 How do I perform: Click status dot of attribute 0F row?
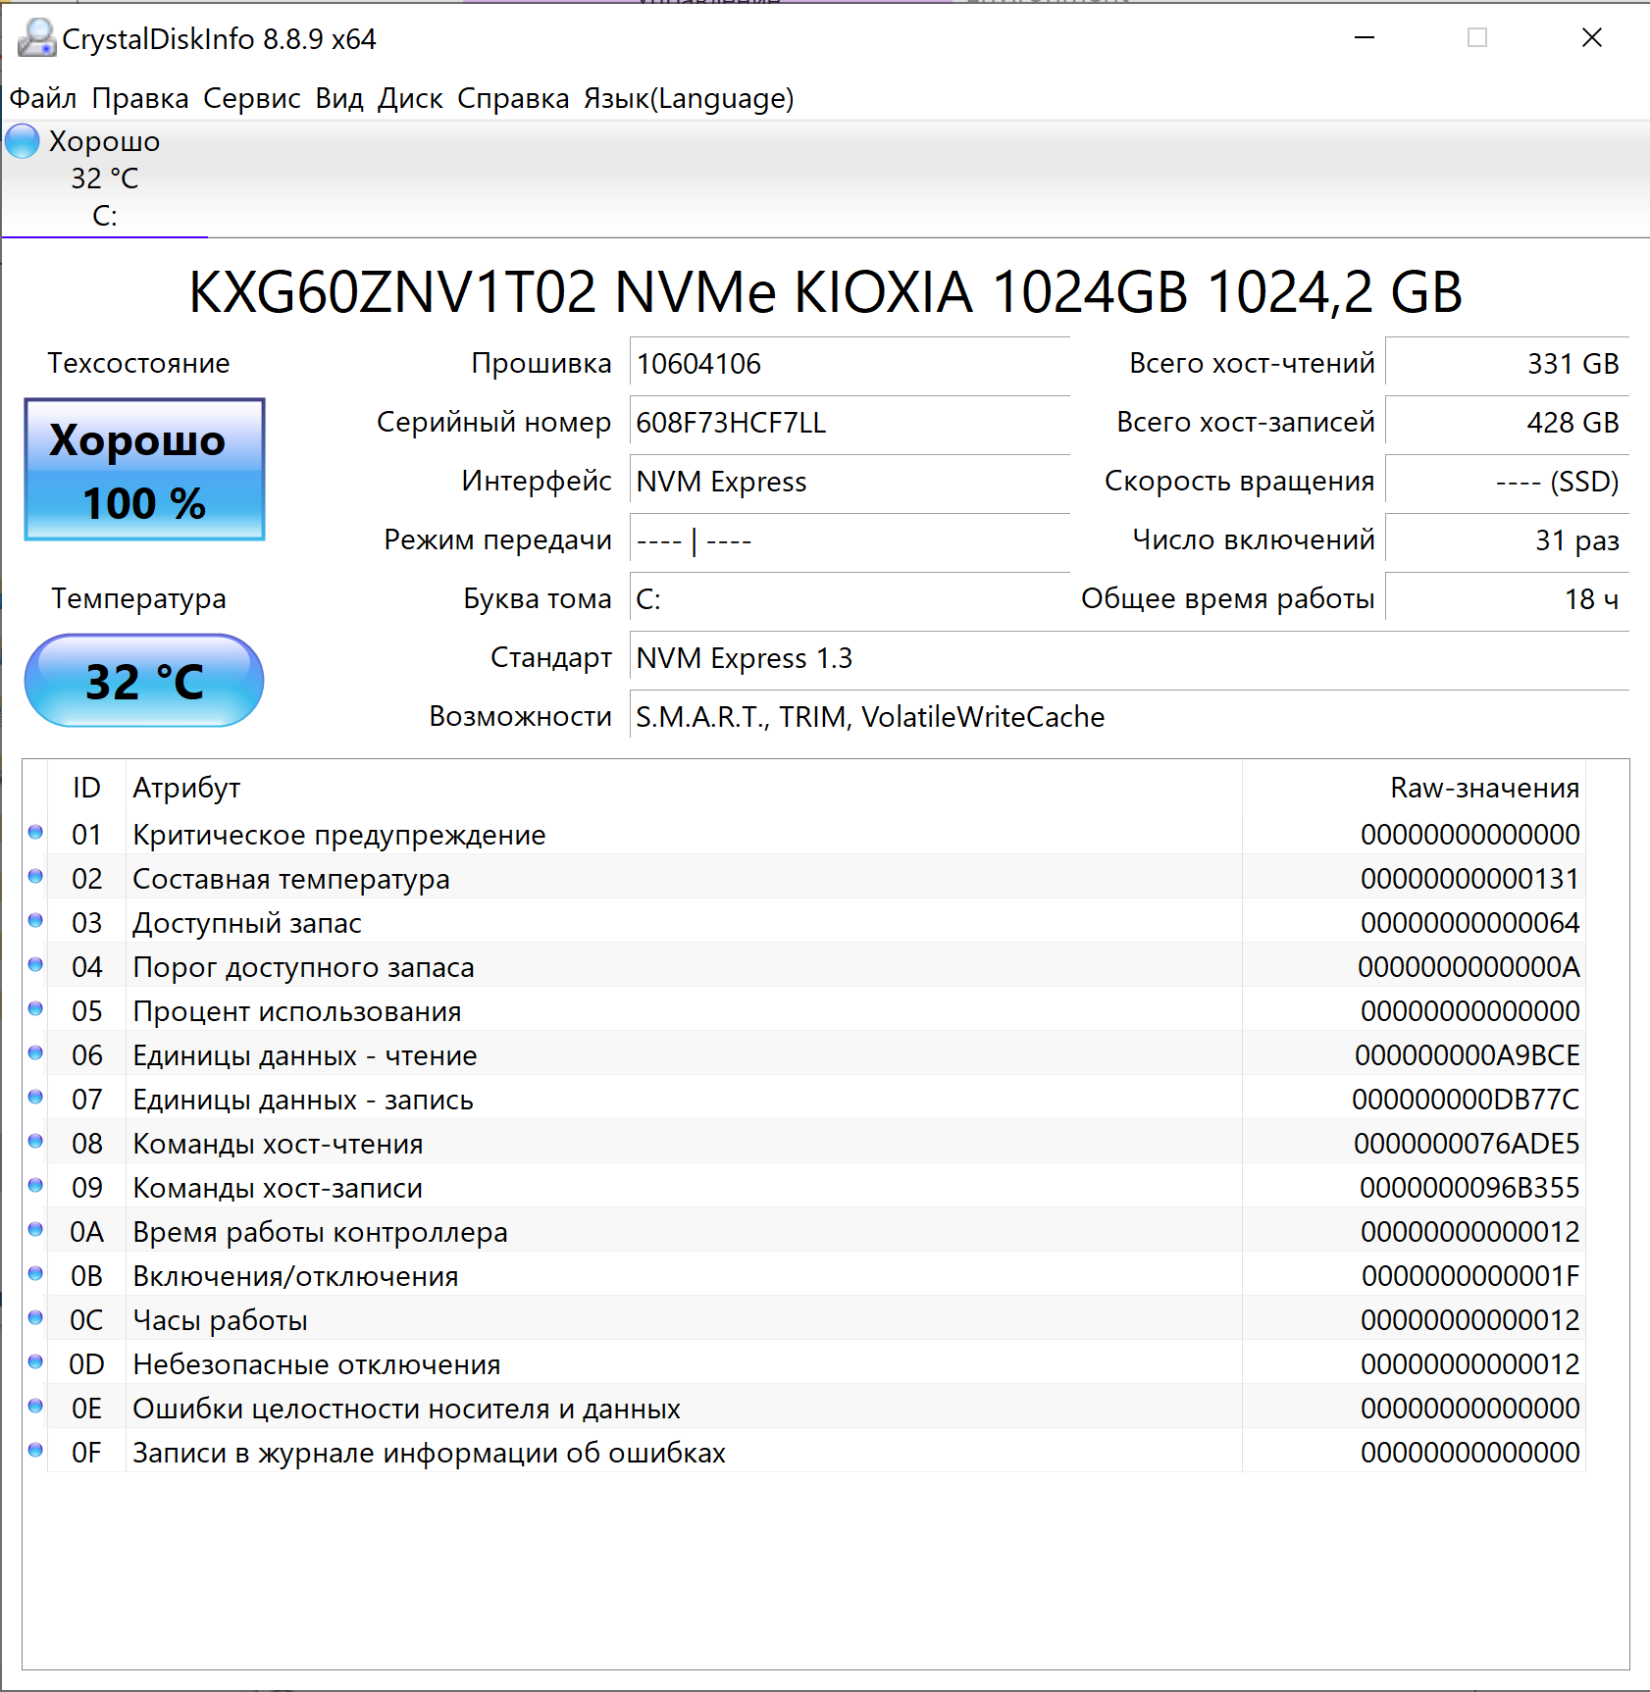pos(35,1450)
